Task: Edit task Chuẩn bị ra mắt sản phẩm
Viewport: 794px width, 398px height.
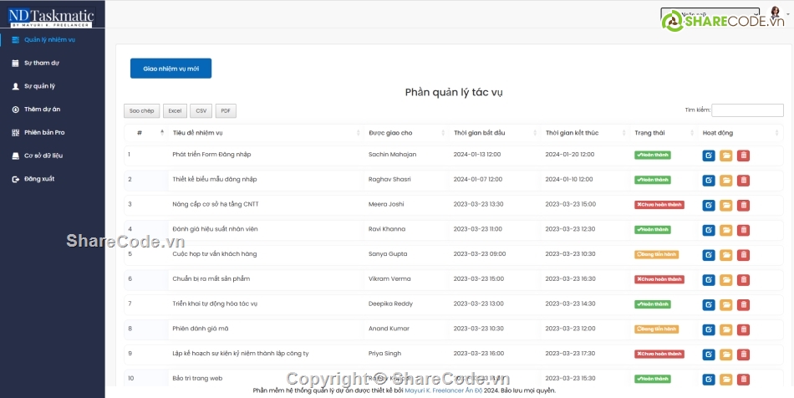Action: click(x=709, y=279)
